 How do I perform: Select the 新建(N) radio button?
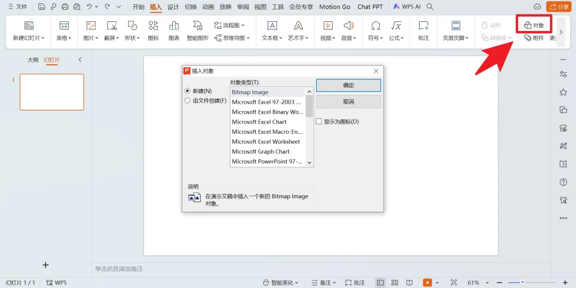pos(187,91)
